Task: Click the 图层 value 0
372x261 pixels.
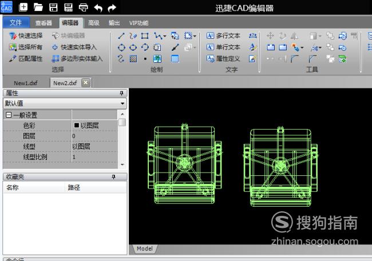Action: coord(74,136)
